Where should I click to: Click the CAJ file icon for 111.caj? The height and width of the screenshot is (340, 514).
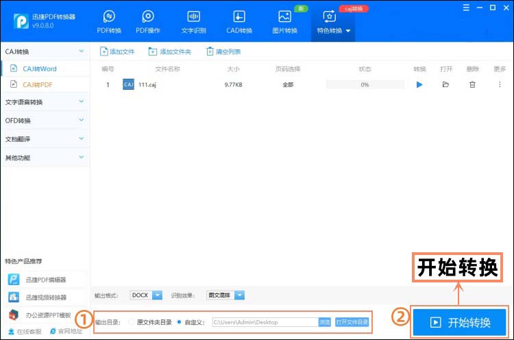point(128,84)
